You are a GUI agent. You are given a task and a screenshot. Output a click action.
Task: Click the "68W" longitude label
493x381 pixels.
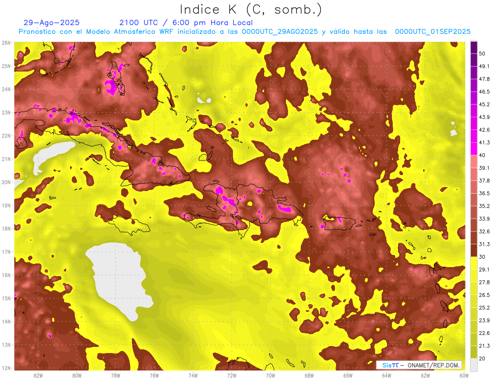309,376
